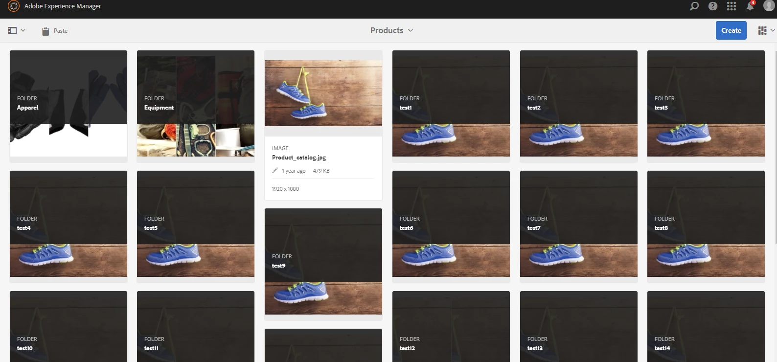This screenshot has height=362, width=777.
Task: Open the test12 folder card
Action: [x=451, y=327]
